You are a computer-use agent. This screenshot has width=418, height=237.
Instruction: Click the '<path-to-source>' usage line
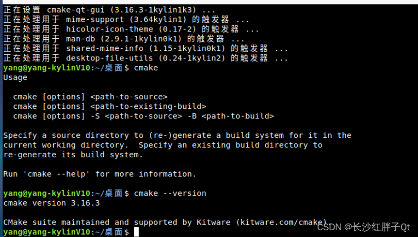coord(90,97)
